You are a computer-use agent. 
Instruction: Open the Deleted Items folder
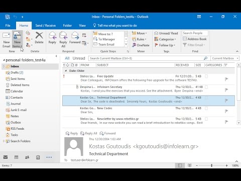(x=20, y=85)
